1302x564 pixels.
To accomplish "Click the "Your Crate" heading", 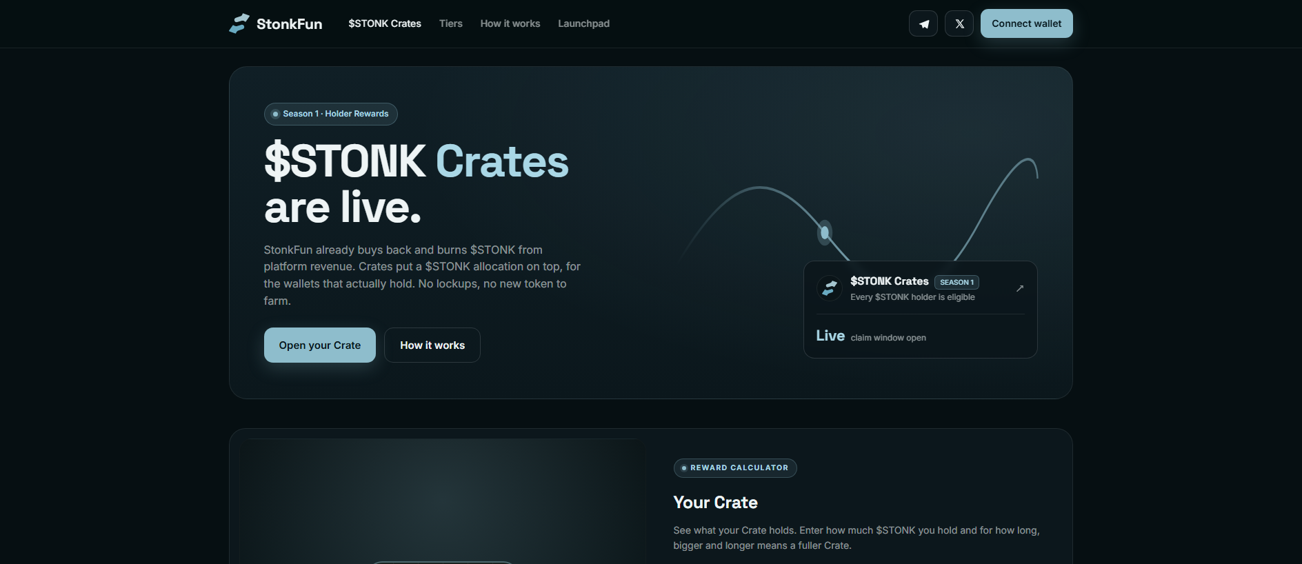I will coord(716,503).
